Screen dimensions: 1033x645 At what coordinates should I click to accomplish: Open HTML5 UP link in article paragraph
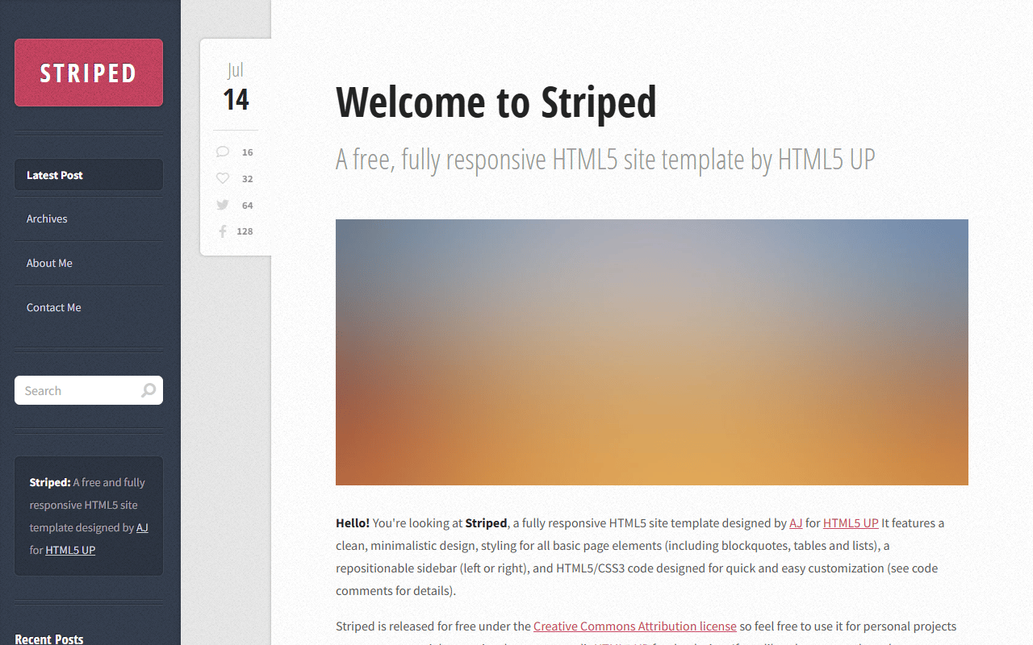coord(851,522)
